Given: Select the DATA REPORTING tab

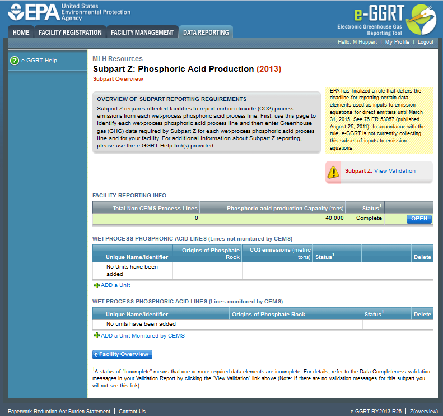Looking at the screenshot, I should click(206, 33).
